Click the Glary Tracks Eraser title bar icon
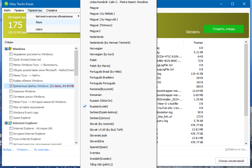Screen dimensions: 252x168 click(x=6, y=4)
